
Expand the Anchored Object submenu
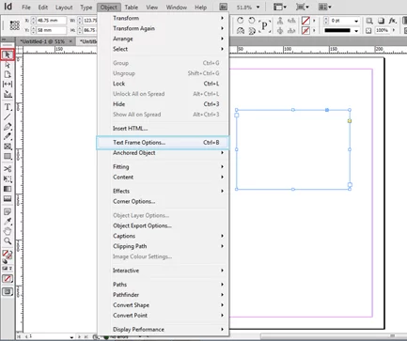pos(163,153)
